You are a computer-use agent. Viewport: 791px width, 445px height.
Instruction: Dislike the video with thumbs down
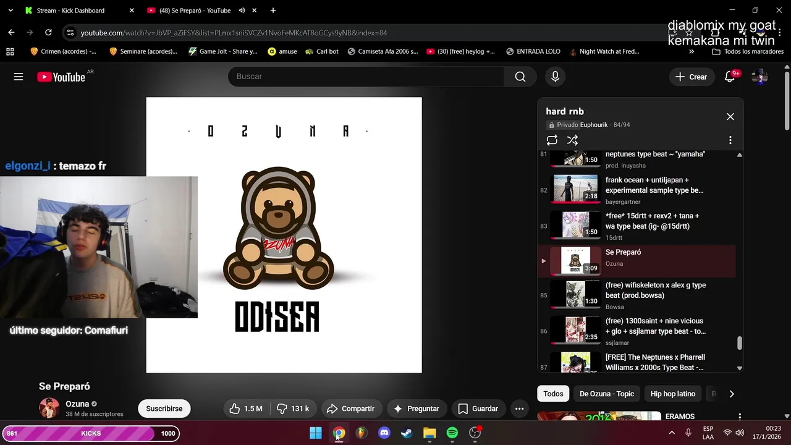pos(292,409)
